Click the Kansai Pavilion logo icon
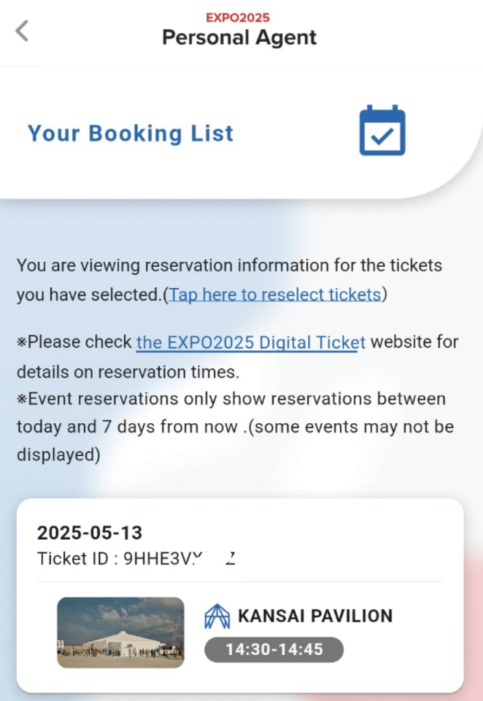Viewport: 483px width, 701px height. (217, 616)
